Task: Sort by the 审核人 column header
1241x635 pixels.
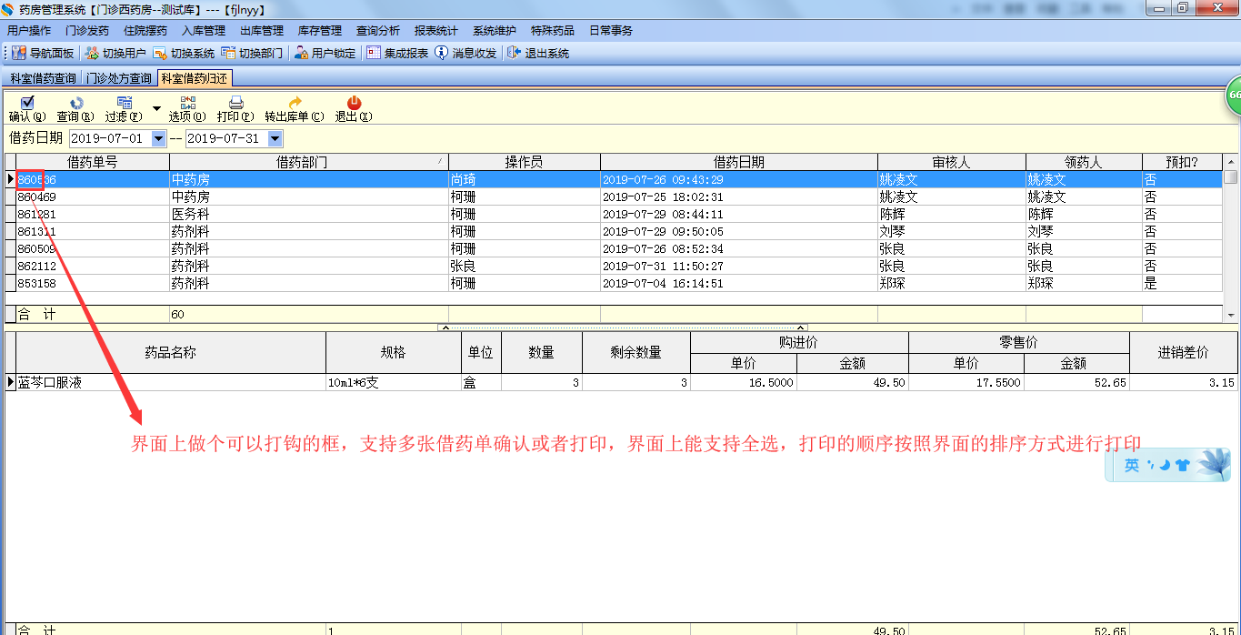Action: coord(952,162)
